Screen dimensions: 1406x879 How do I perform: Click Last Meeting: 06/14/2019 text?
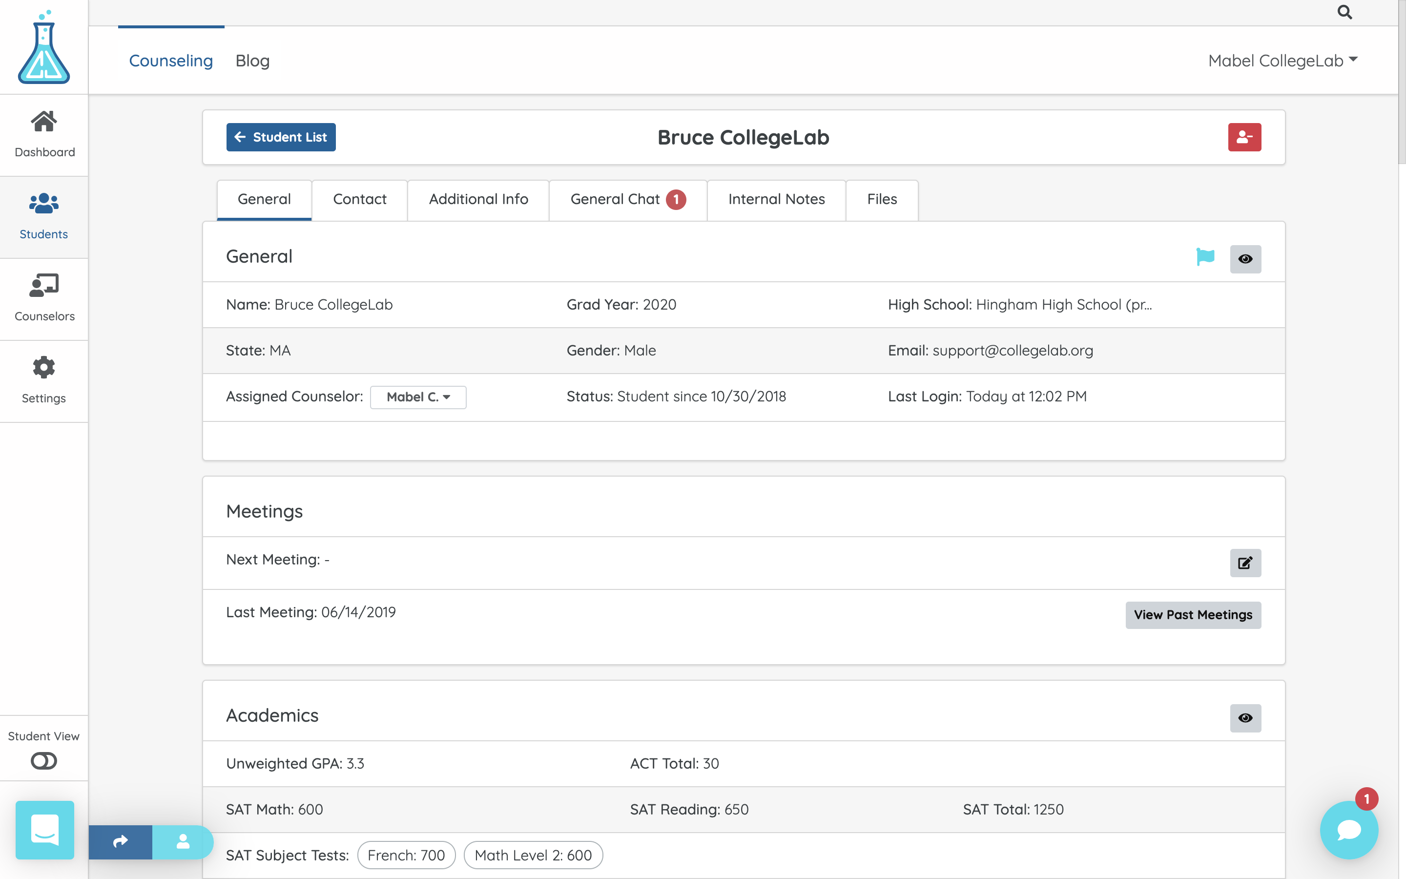[x=311, y=612]
